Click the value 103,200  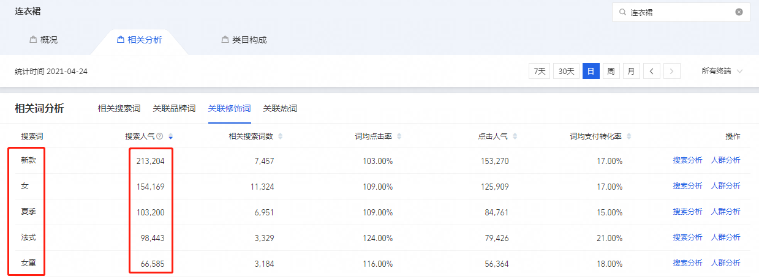pyautogui.click(x=151, y=212)
